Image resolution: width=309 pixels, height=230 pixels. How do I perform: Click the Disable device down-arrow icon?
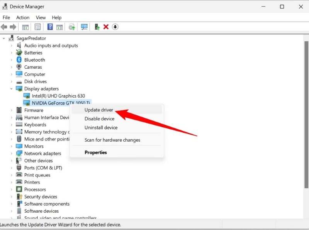(x=115, y=27)
